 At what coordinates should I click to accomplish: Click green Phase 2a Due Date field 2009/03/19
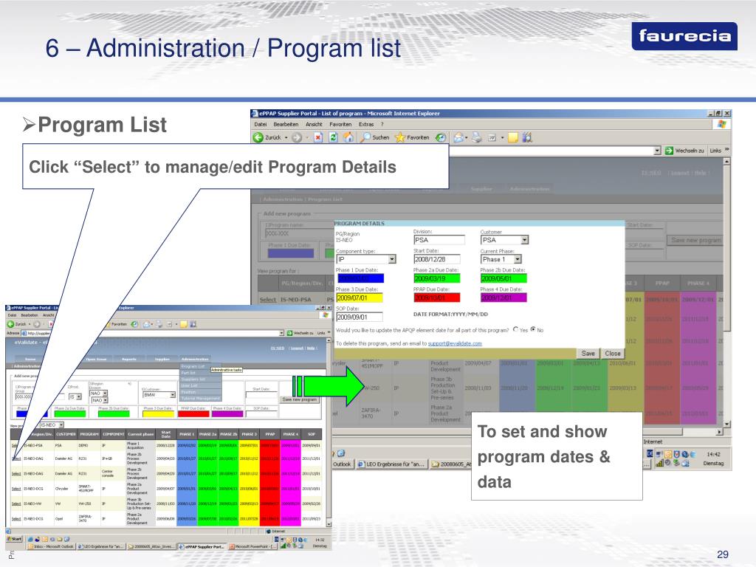(x=436, y=278)
